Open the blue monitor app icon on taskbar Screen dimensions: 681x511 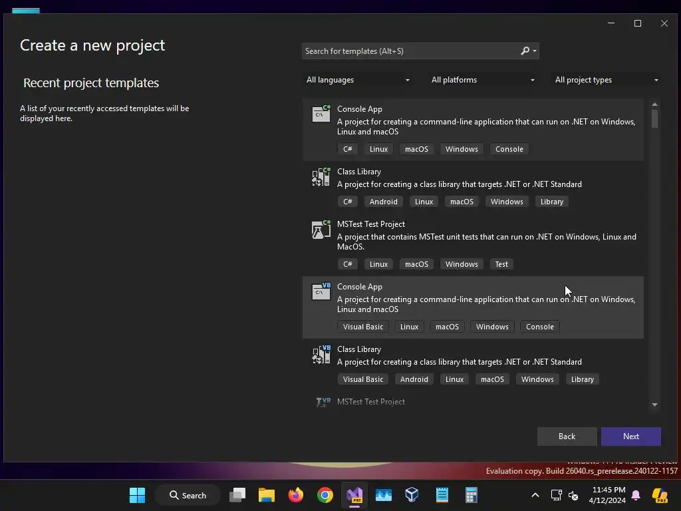[x=384, y=495]
